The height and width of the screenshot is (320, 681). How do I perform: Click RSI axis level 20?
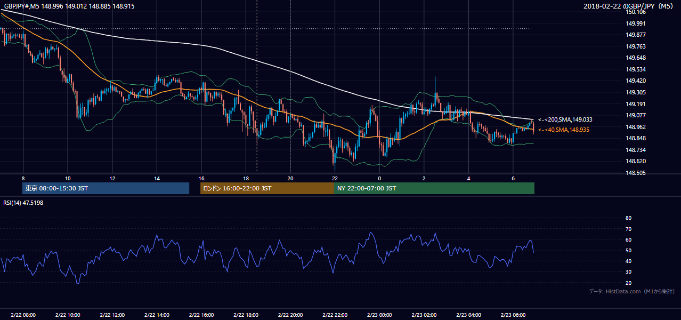click(x=628, y=283)
